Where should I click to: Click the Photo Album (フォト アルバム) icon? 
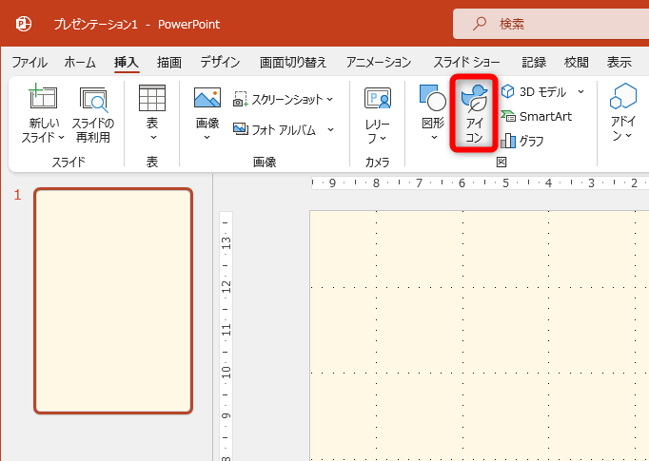240,129
